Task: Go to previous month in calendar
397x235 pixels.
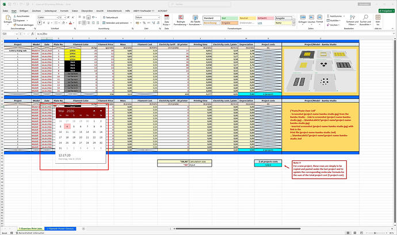Action: pyautogui.click(x=94, y=111)
